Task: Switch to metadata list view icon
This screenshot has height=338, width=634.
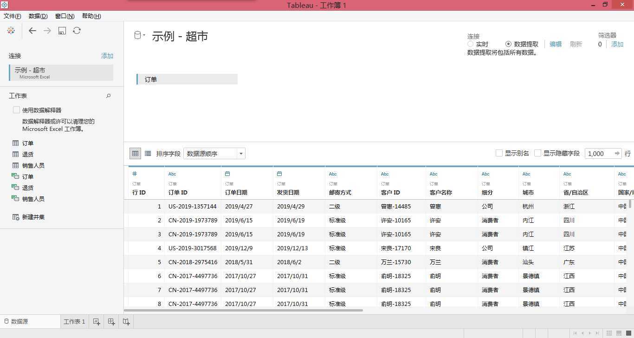Action: 148,153
